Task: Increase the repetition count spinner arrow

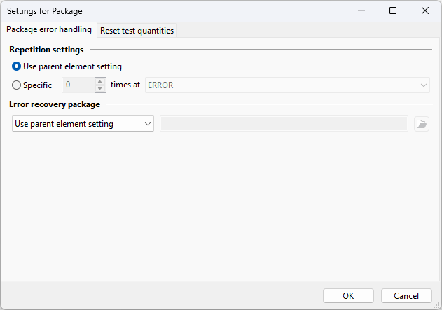Action: (x=99, y=81)
